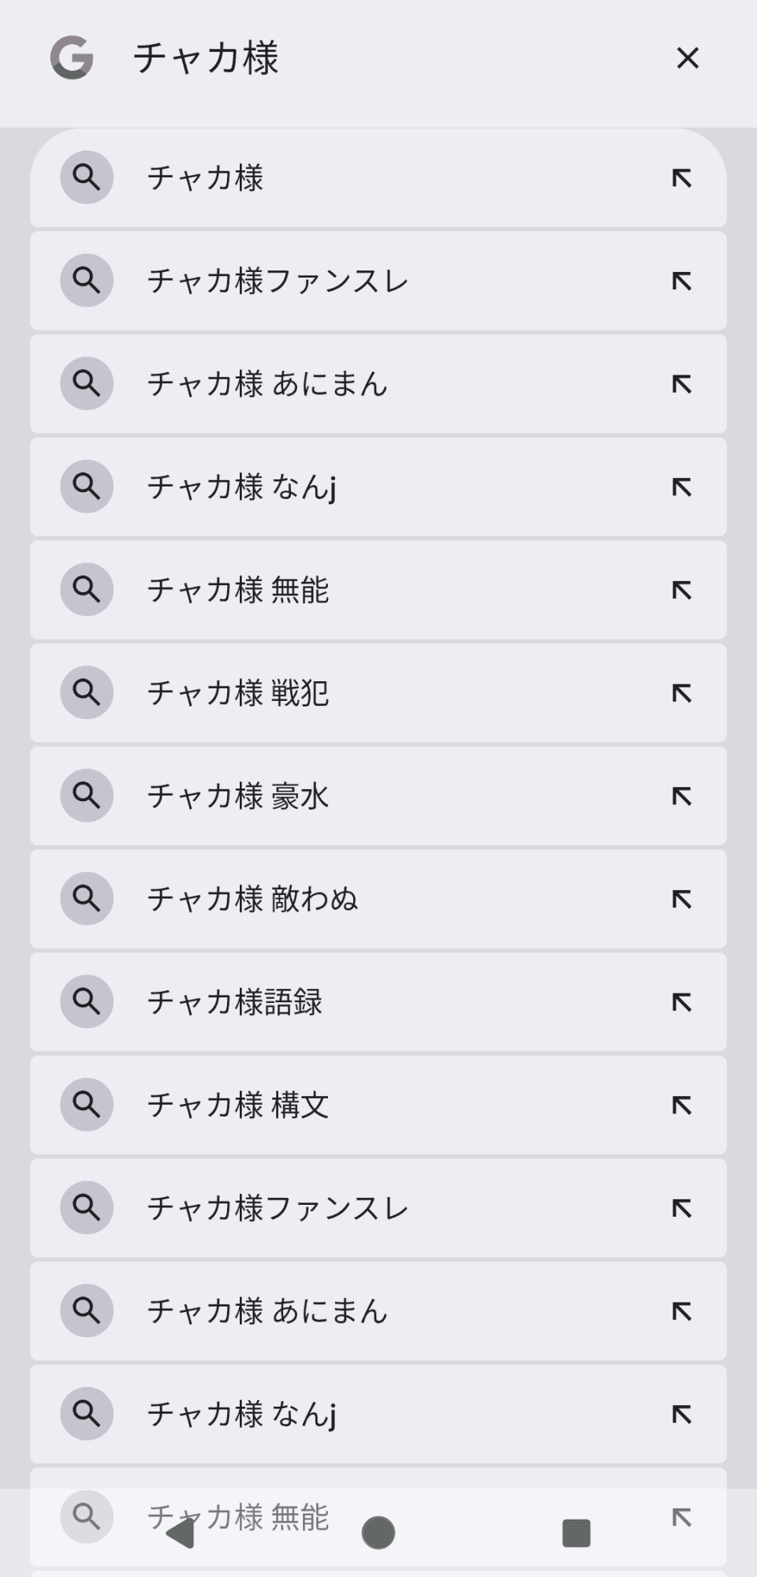Search for the チャカ様 戦犯 suggestion
757x1577 pixels.
point(238,693)
